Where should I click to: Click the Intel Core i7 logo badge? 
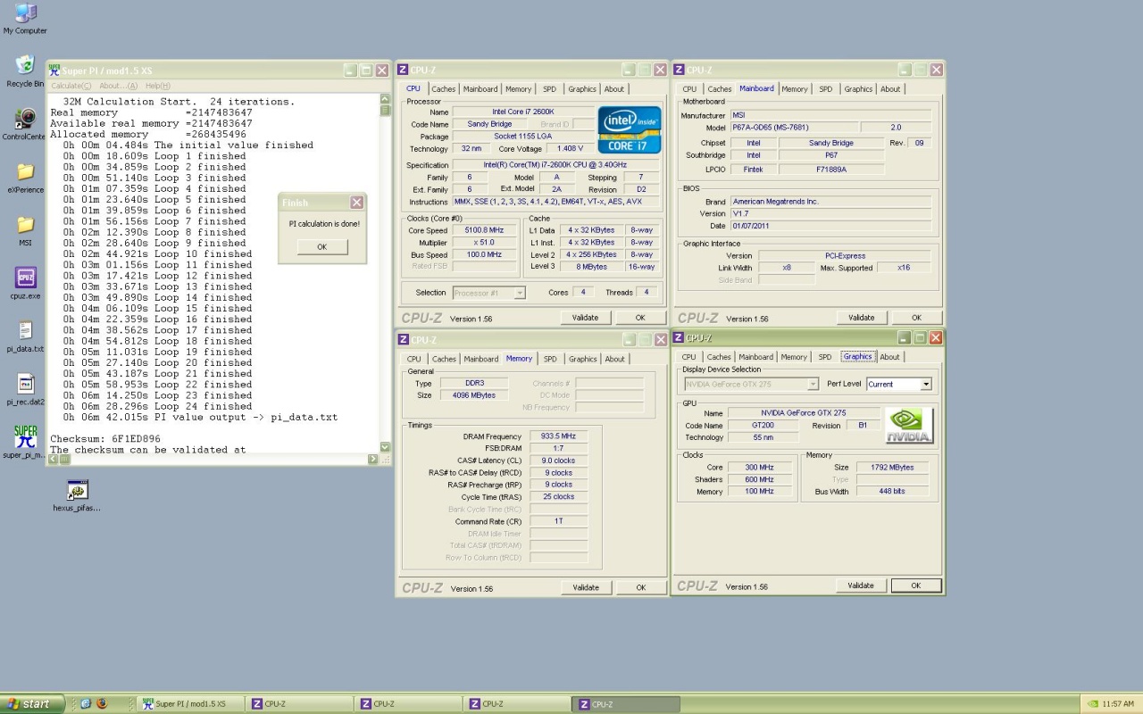click(629, 130)
